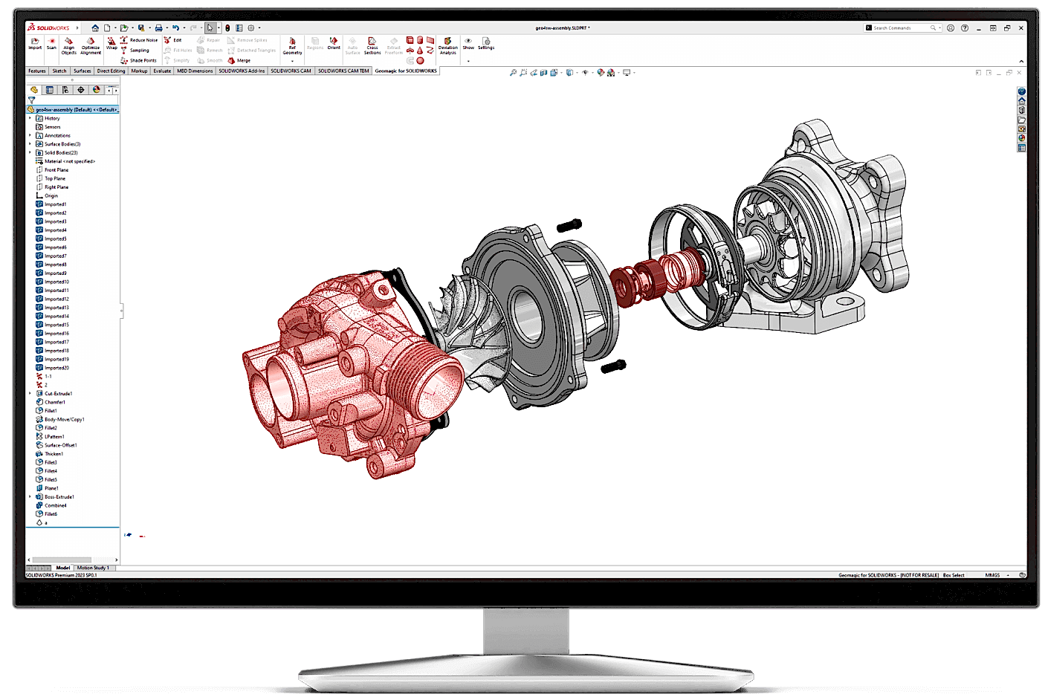Open the ConfigurationManager tab icon

click(65, 90)
